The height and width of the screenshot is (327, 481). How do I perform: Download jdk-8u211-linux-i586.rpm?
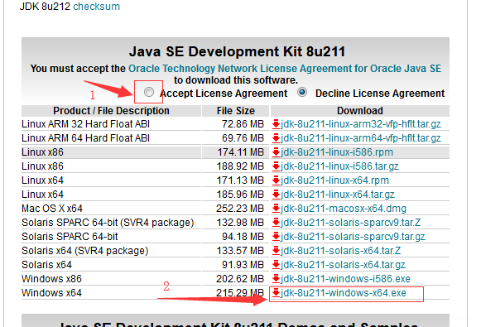(x=337, y=152)
